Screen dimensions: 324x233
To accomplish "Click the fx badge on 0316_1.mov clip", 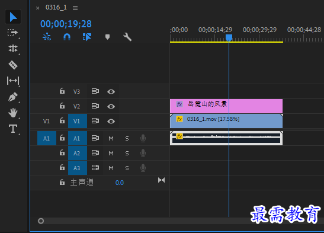I will tap(179, 119).
